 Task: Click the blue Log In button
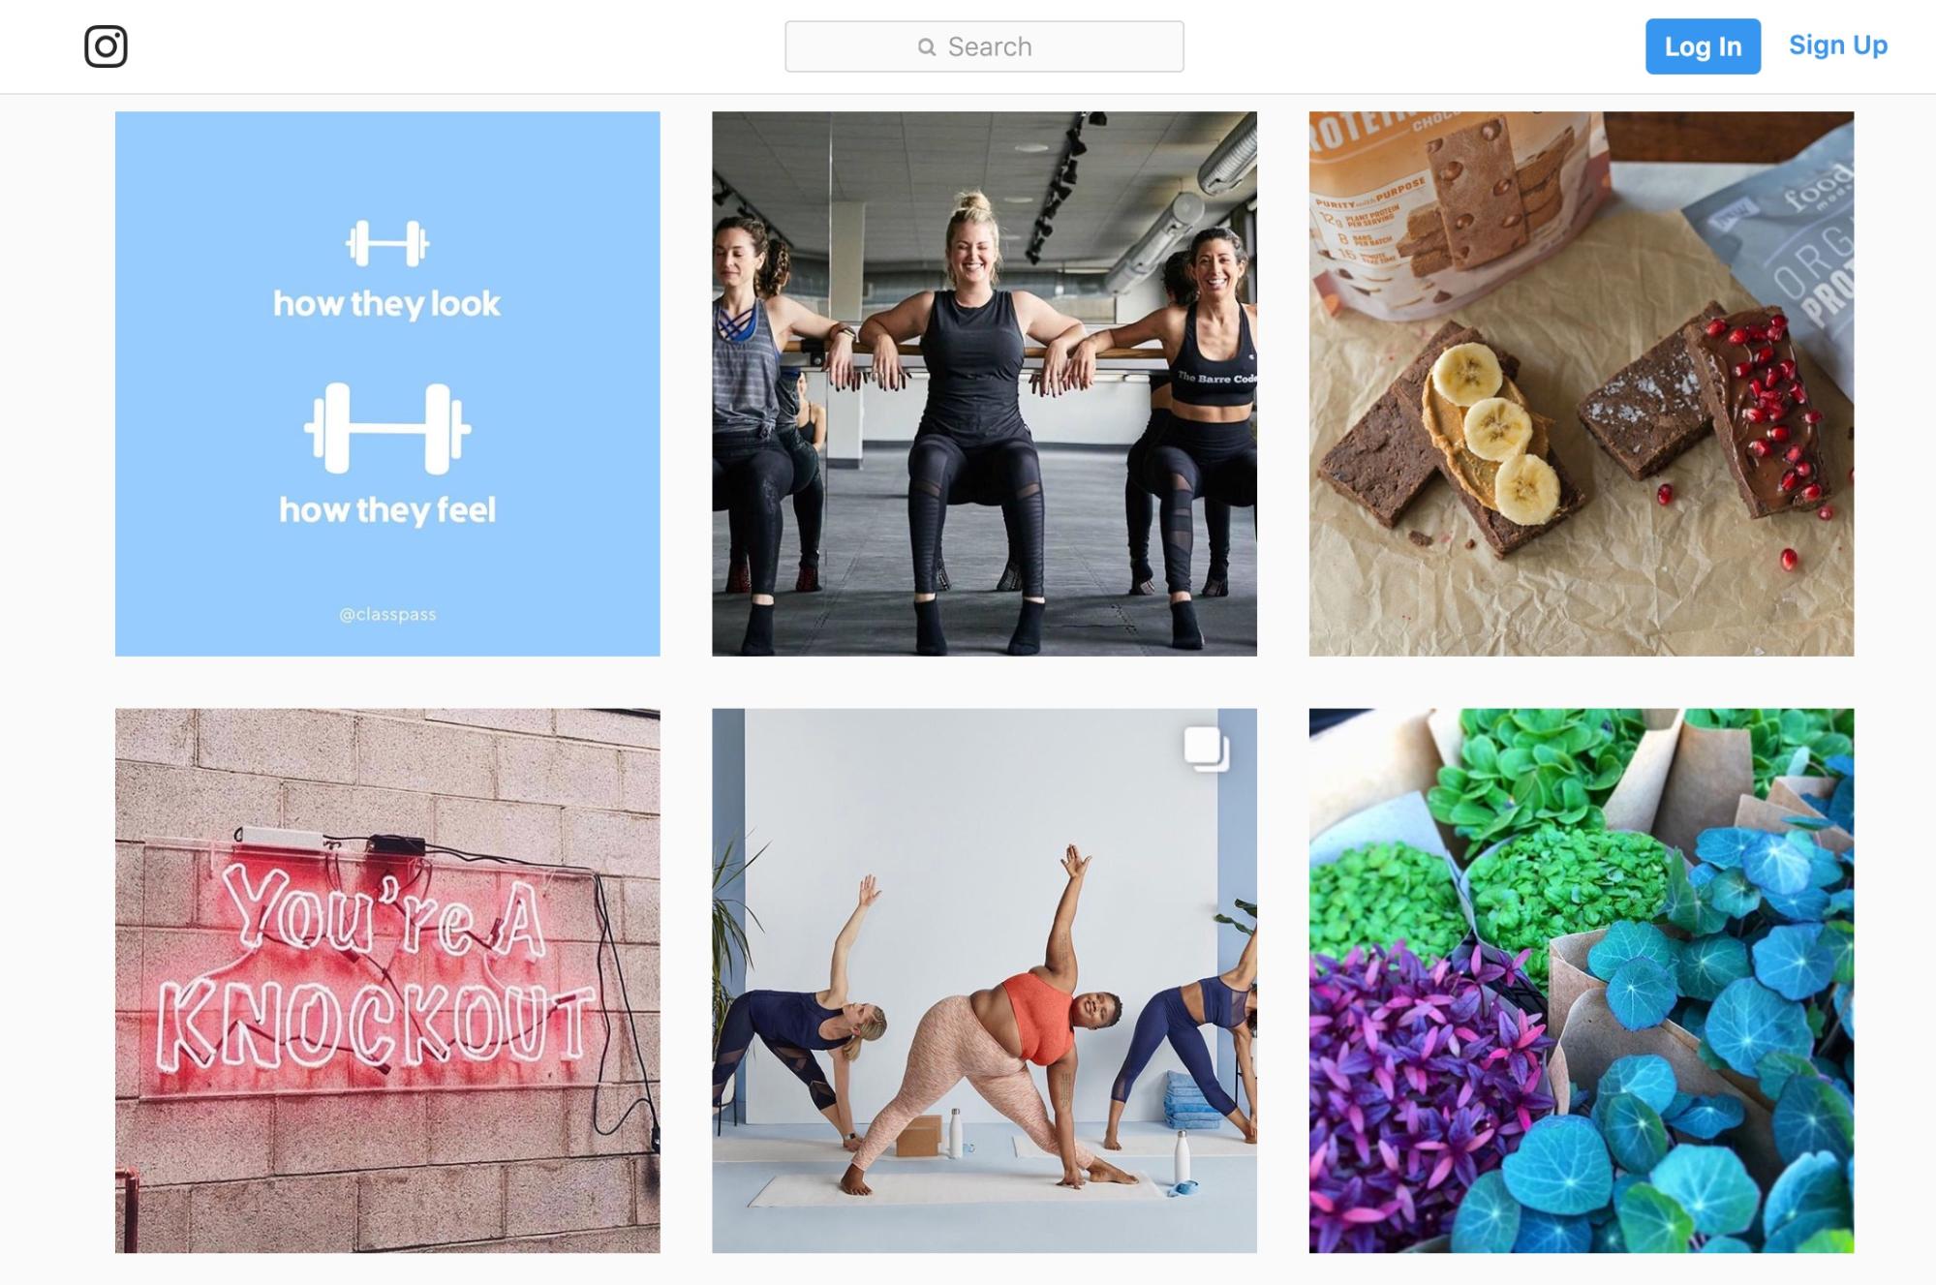[1703, 46]
